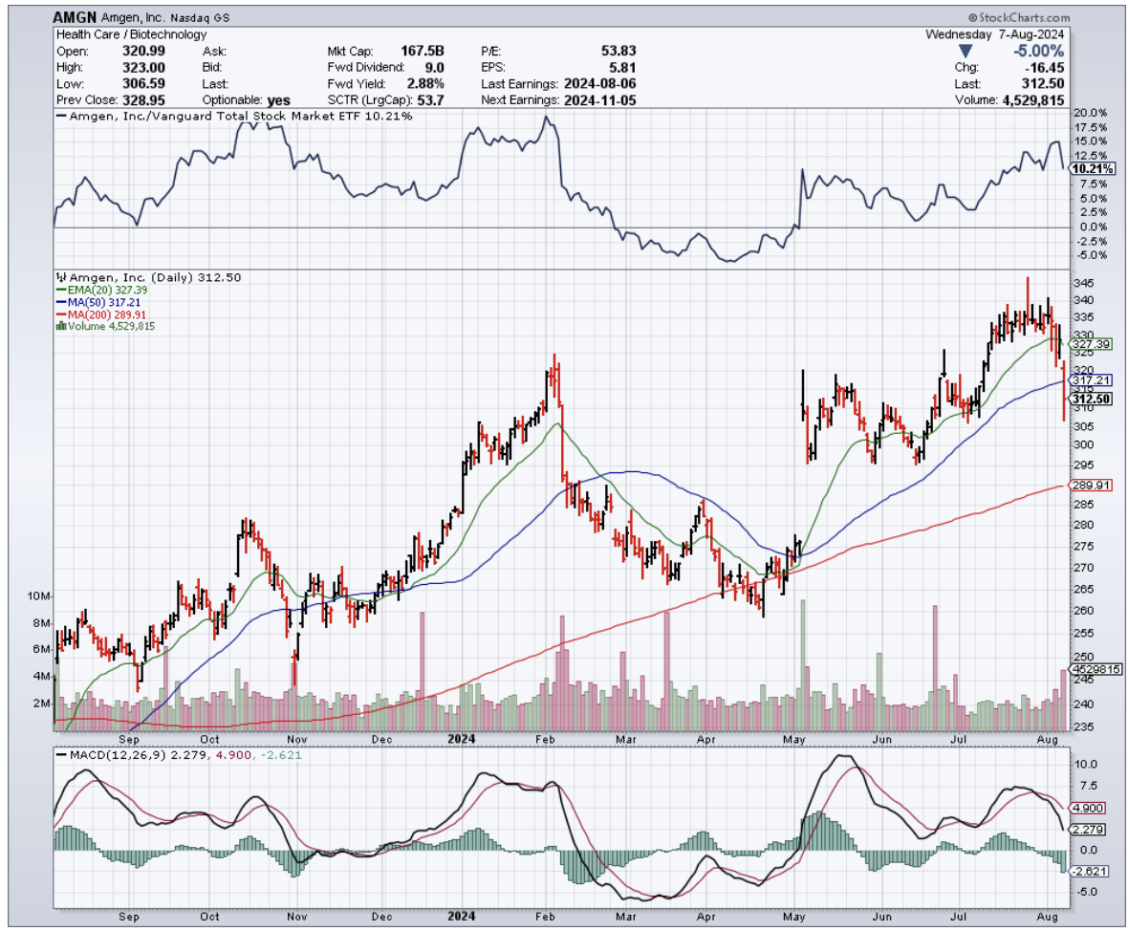Toggle the EMA(20) overlay legend entry
This screenshot has width=1128, height=931.
[100, 290]
